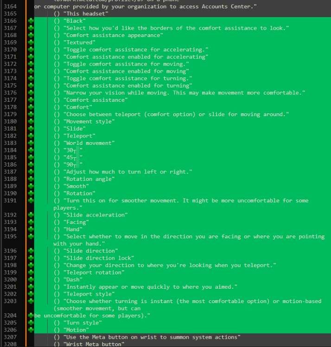
Task: Click the "Movement style" string on line 3180
Action: click(x=89, y=121)
